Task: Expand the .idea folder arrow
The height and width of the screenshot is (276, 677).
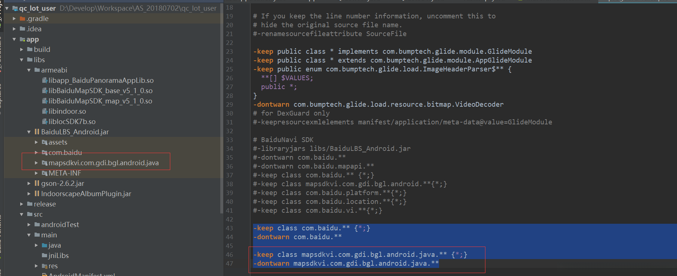Action: [14, 29]
